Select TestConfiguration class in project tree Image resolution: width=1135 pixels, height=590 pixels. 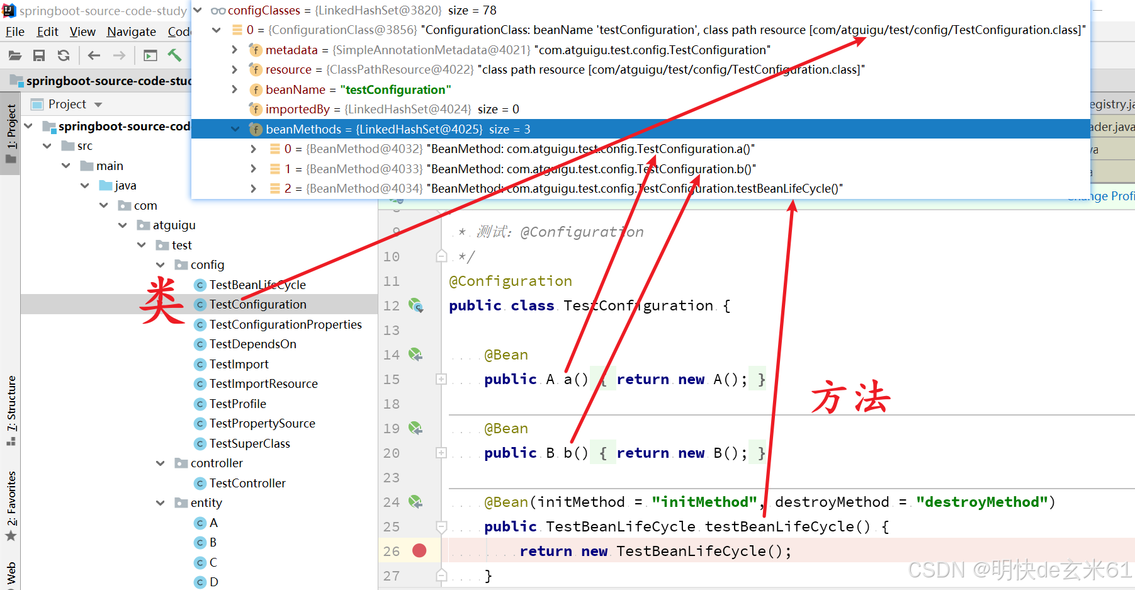pos(257,304)
